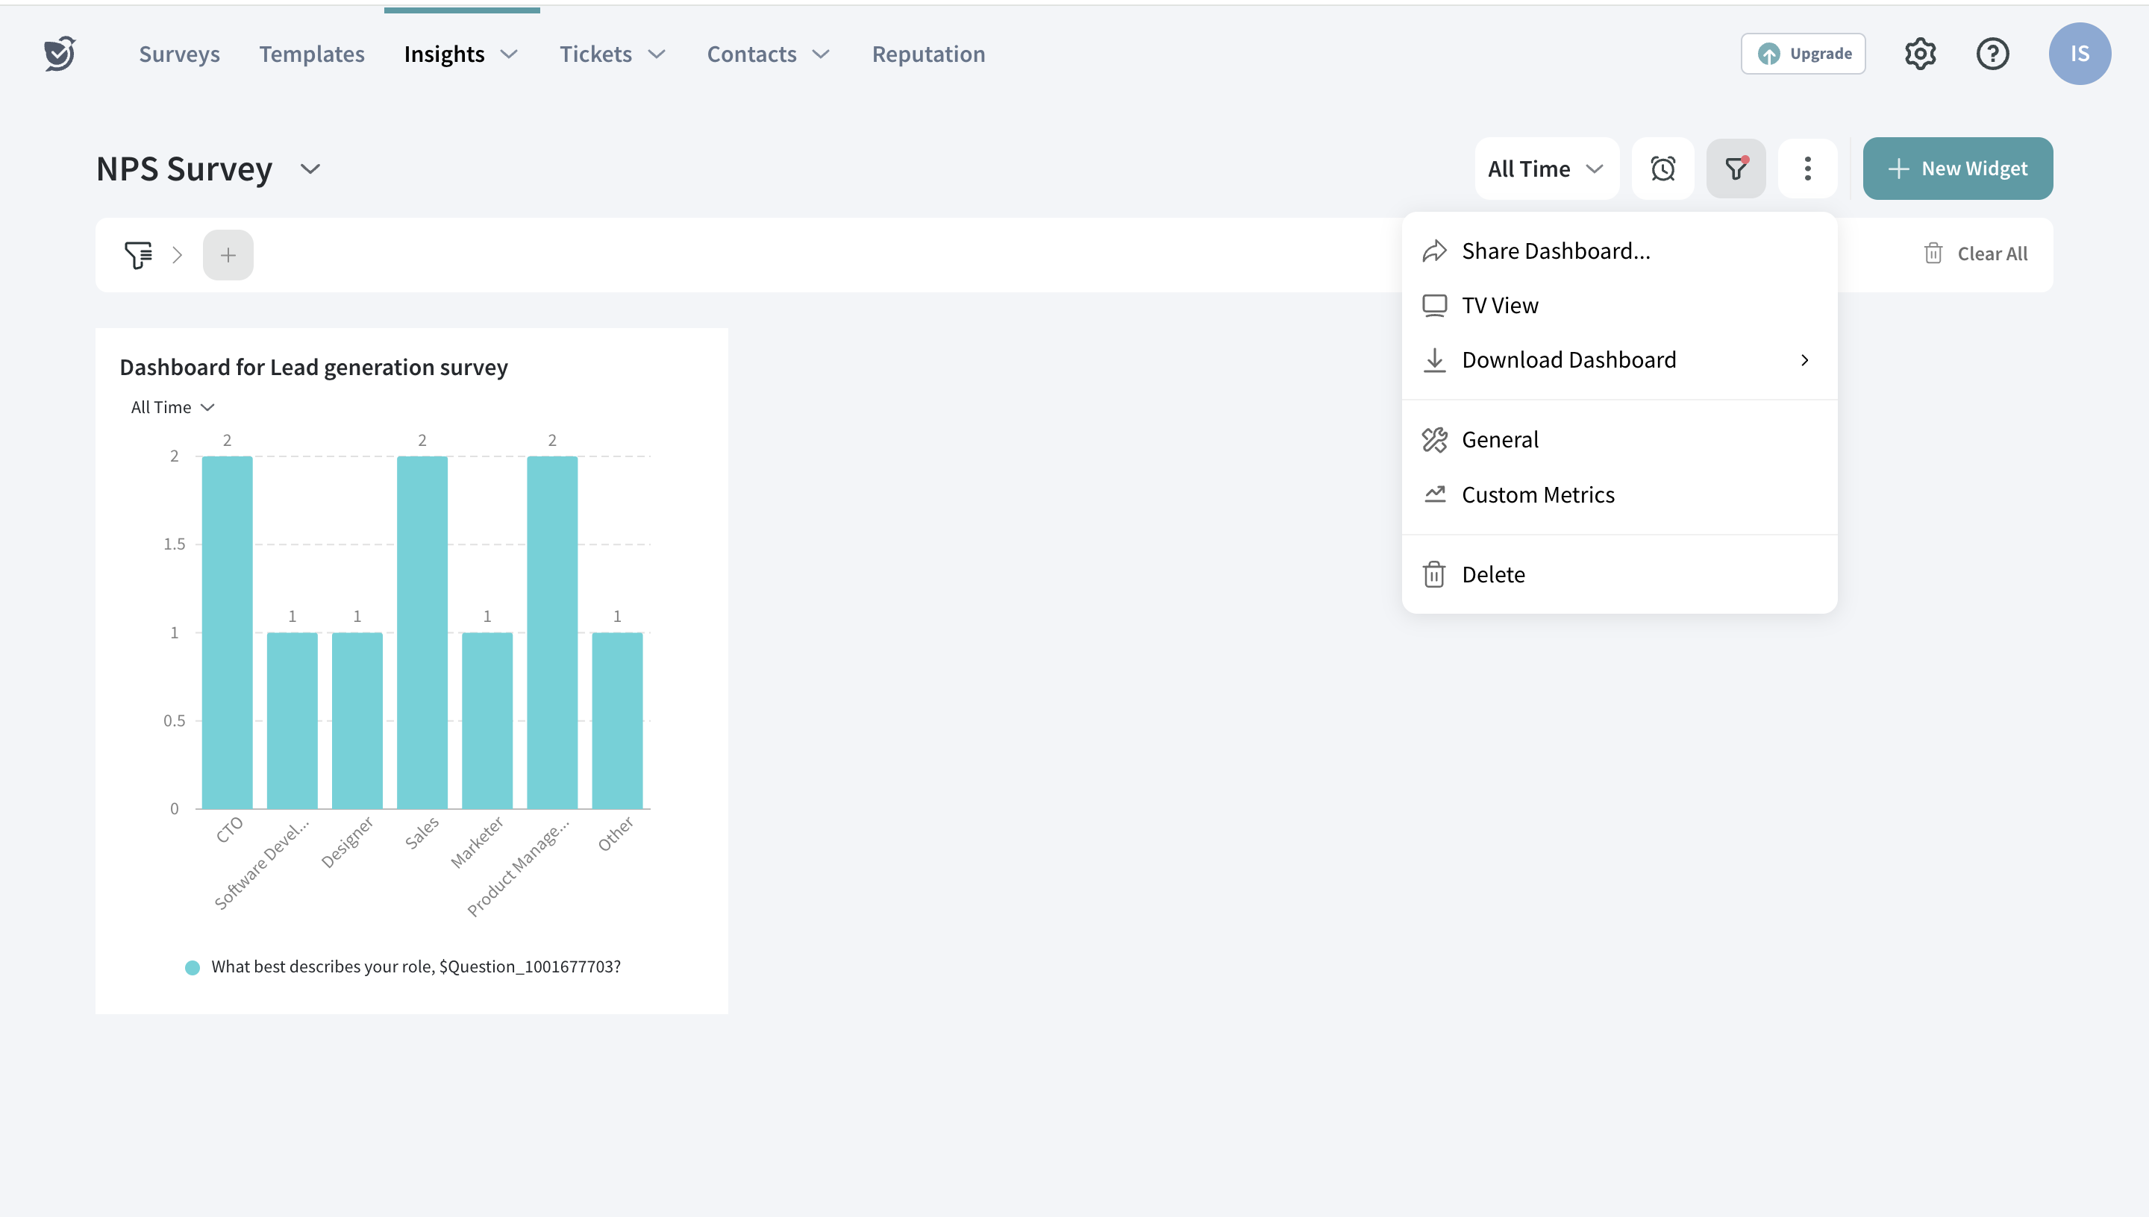The image size is (2149, 1217).
Task: Click the schedule alarm clock icon
Action: pos(1662,169)
